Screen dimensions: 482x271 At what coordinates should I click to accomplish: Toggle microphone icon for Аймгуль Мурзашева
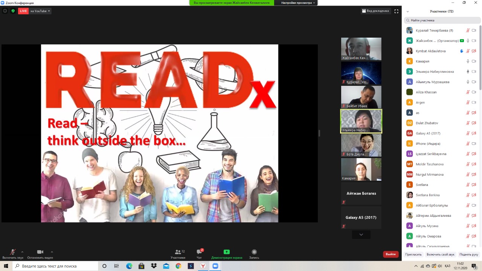[x=468, y=82]
